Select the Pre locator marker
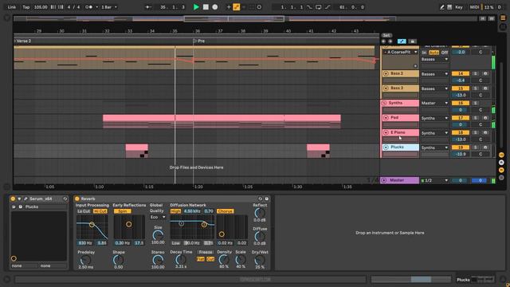 [x=198, y=41]
